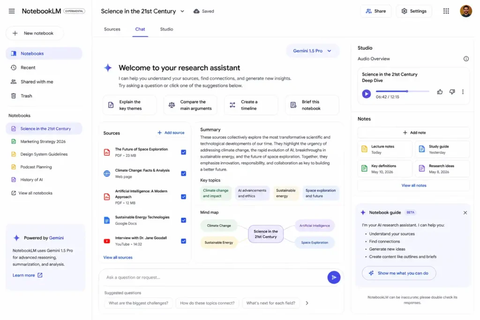Click the Climate Change web page globe icon
Viewport: 480px width, 320px height.
click(107, 173)
